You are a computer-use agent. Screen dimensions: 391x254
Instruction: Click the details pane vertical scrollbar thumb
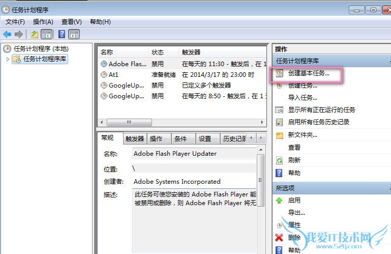pos(261,180)
